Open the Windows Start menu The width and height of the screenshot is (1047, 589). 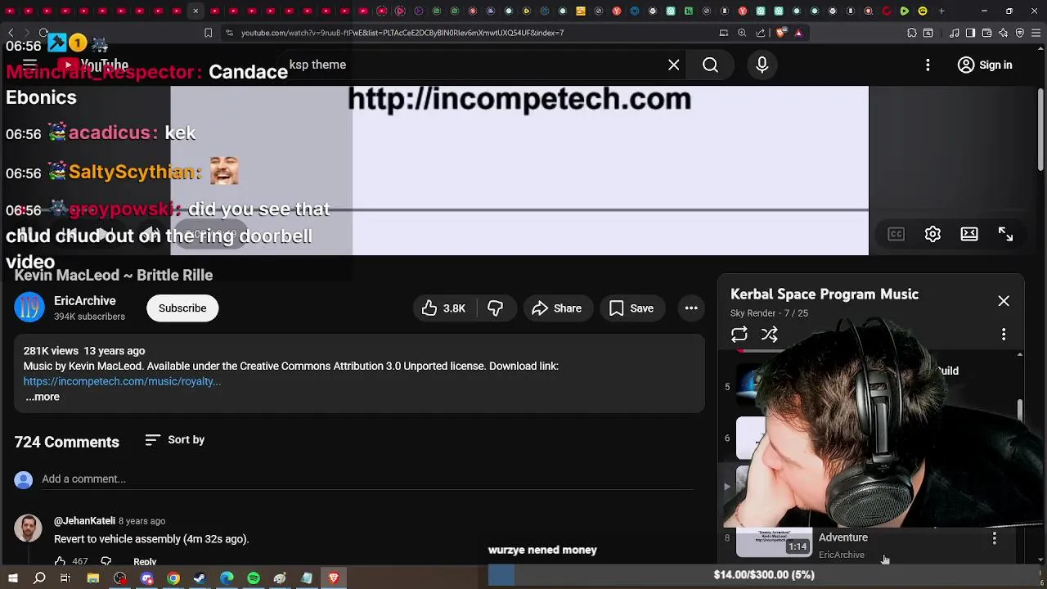pos(12,578)
